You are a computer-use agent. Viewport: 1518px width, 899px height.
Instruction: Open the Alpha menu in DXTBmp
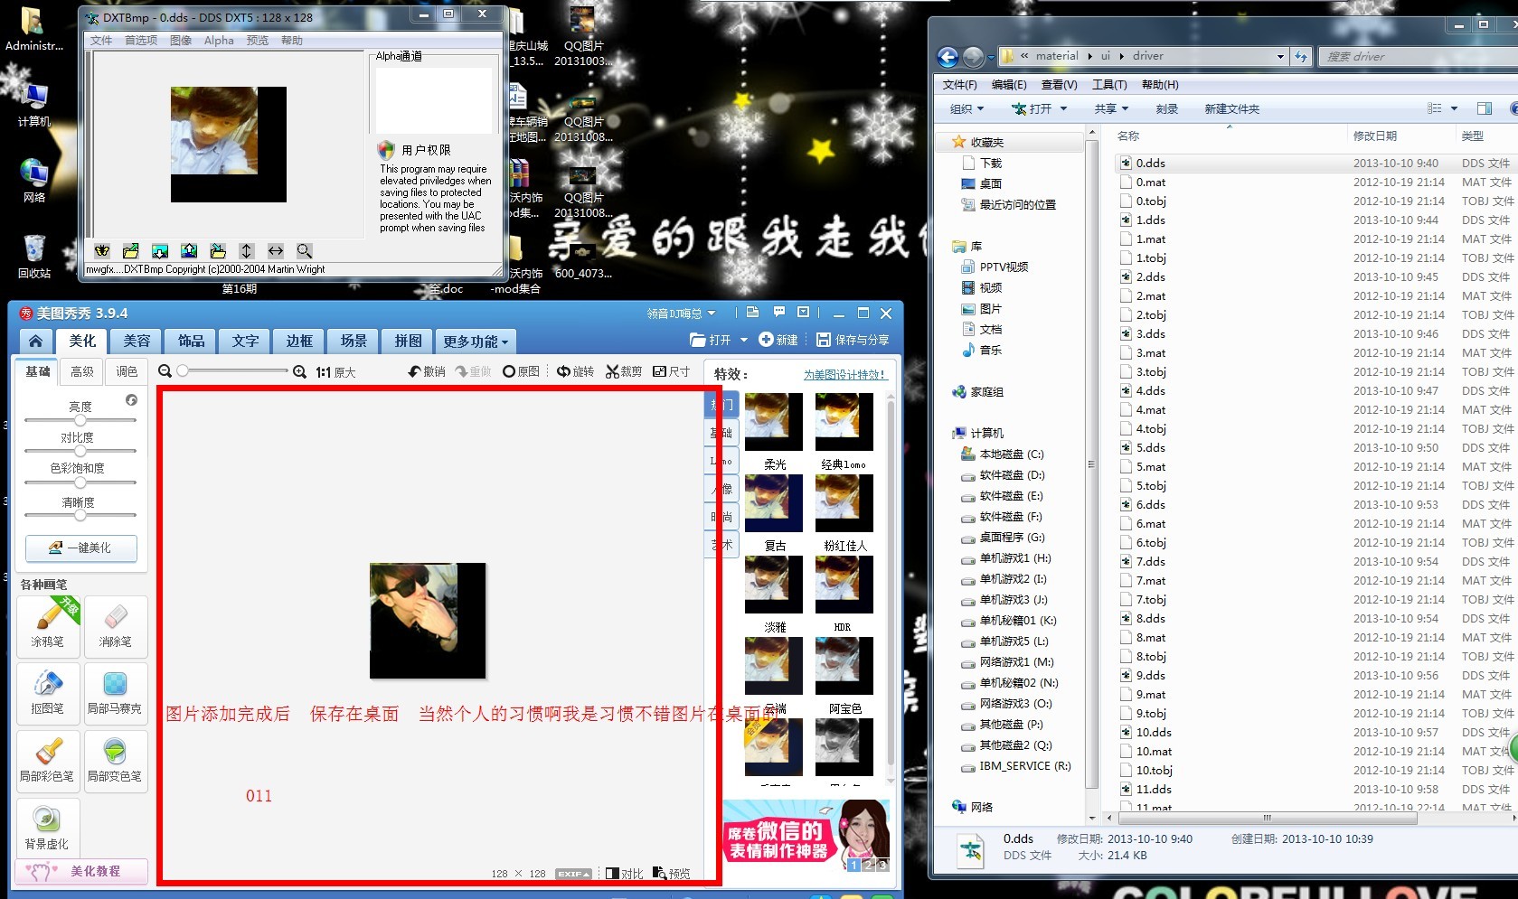[219, 41]
